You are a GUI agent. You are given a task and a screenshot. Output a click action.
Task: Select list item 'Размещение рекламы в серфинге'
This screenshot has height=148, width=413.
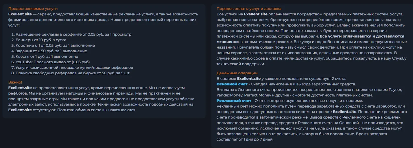click(74, 34)
